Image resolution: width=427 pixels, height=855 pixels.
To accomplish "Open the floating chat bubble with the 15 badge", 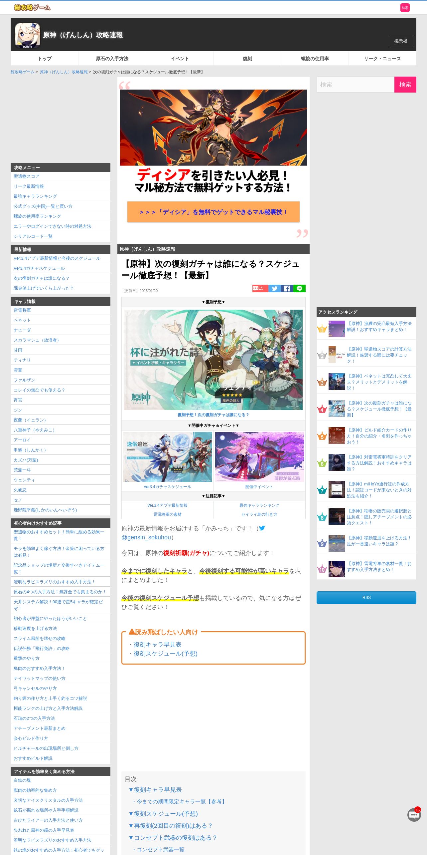I will (x=414, y=814).
